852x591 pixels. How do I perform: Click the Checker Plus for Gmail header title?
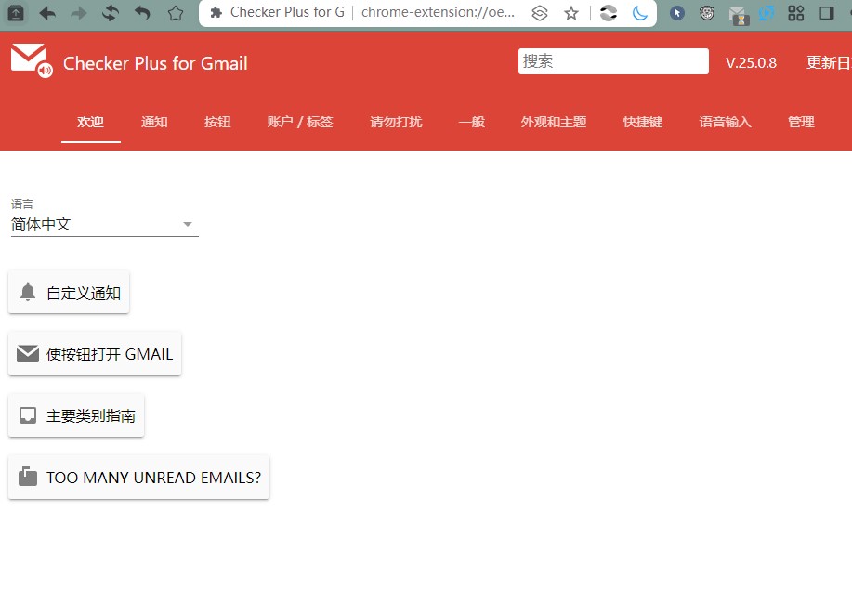click(x=155, y=63)
